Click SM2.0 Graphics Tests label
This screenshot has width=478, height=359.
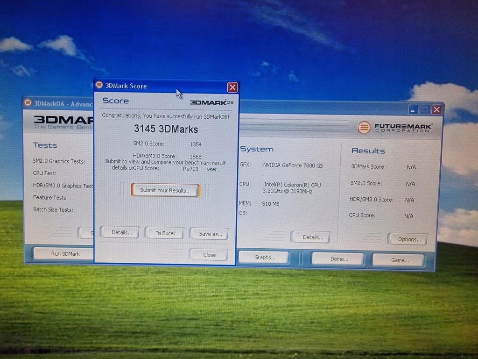pos(59,161)
